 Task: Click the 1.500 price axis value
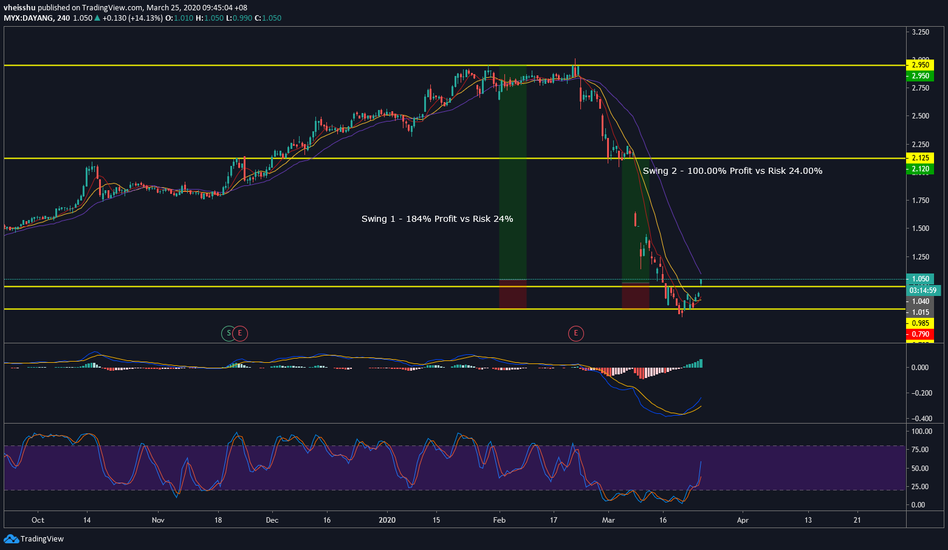pos(921,229)
